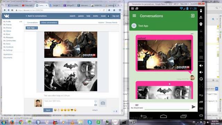The height and width of the screenshot is (125, 222).
Task: Click the VK logo
Action: pos(7,16)
